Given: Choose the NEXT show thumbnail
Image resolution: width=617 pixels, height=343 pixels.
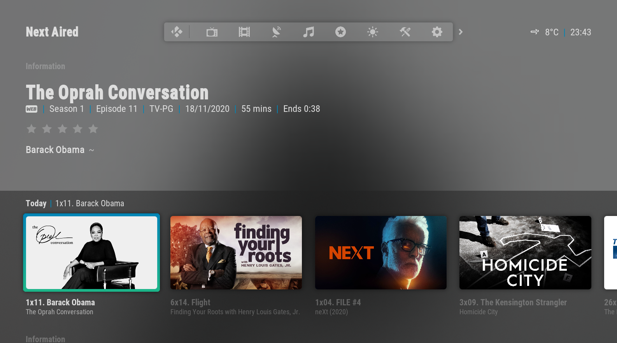Looking at the screenshot, I should [x=381, y=252].
